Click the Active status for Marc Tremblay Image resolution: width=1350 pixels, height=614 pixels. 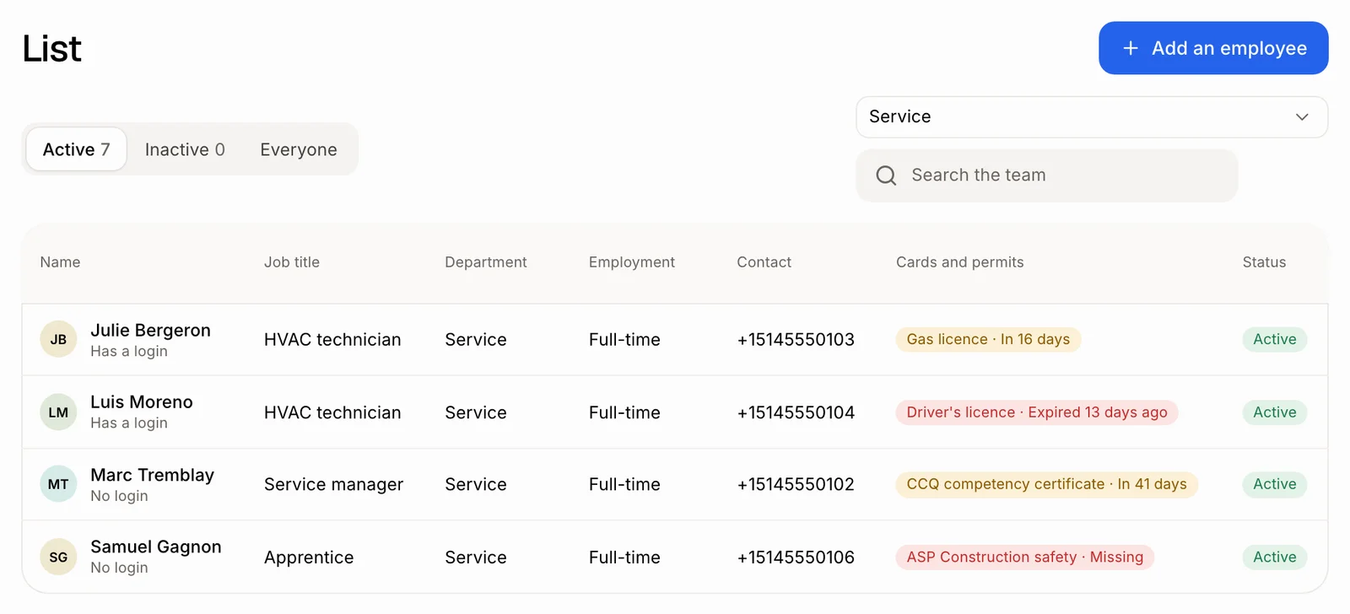1275,484
